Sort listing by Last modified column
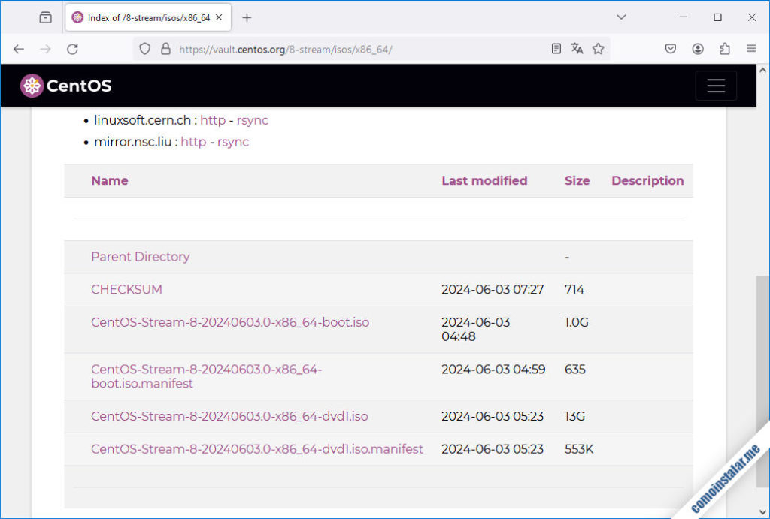The image size is (770, 519). pos(484,180)
